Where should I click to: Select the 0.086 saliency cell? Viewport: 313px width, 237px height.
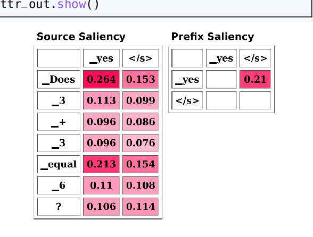[141, 122]
